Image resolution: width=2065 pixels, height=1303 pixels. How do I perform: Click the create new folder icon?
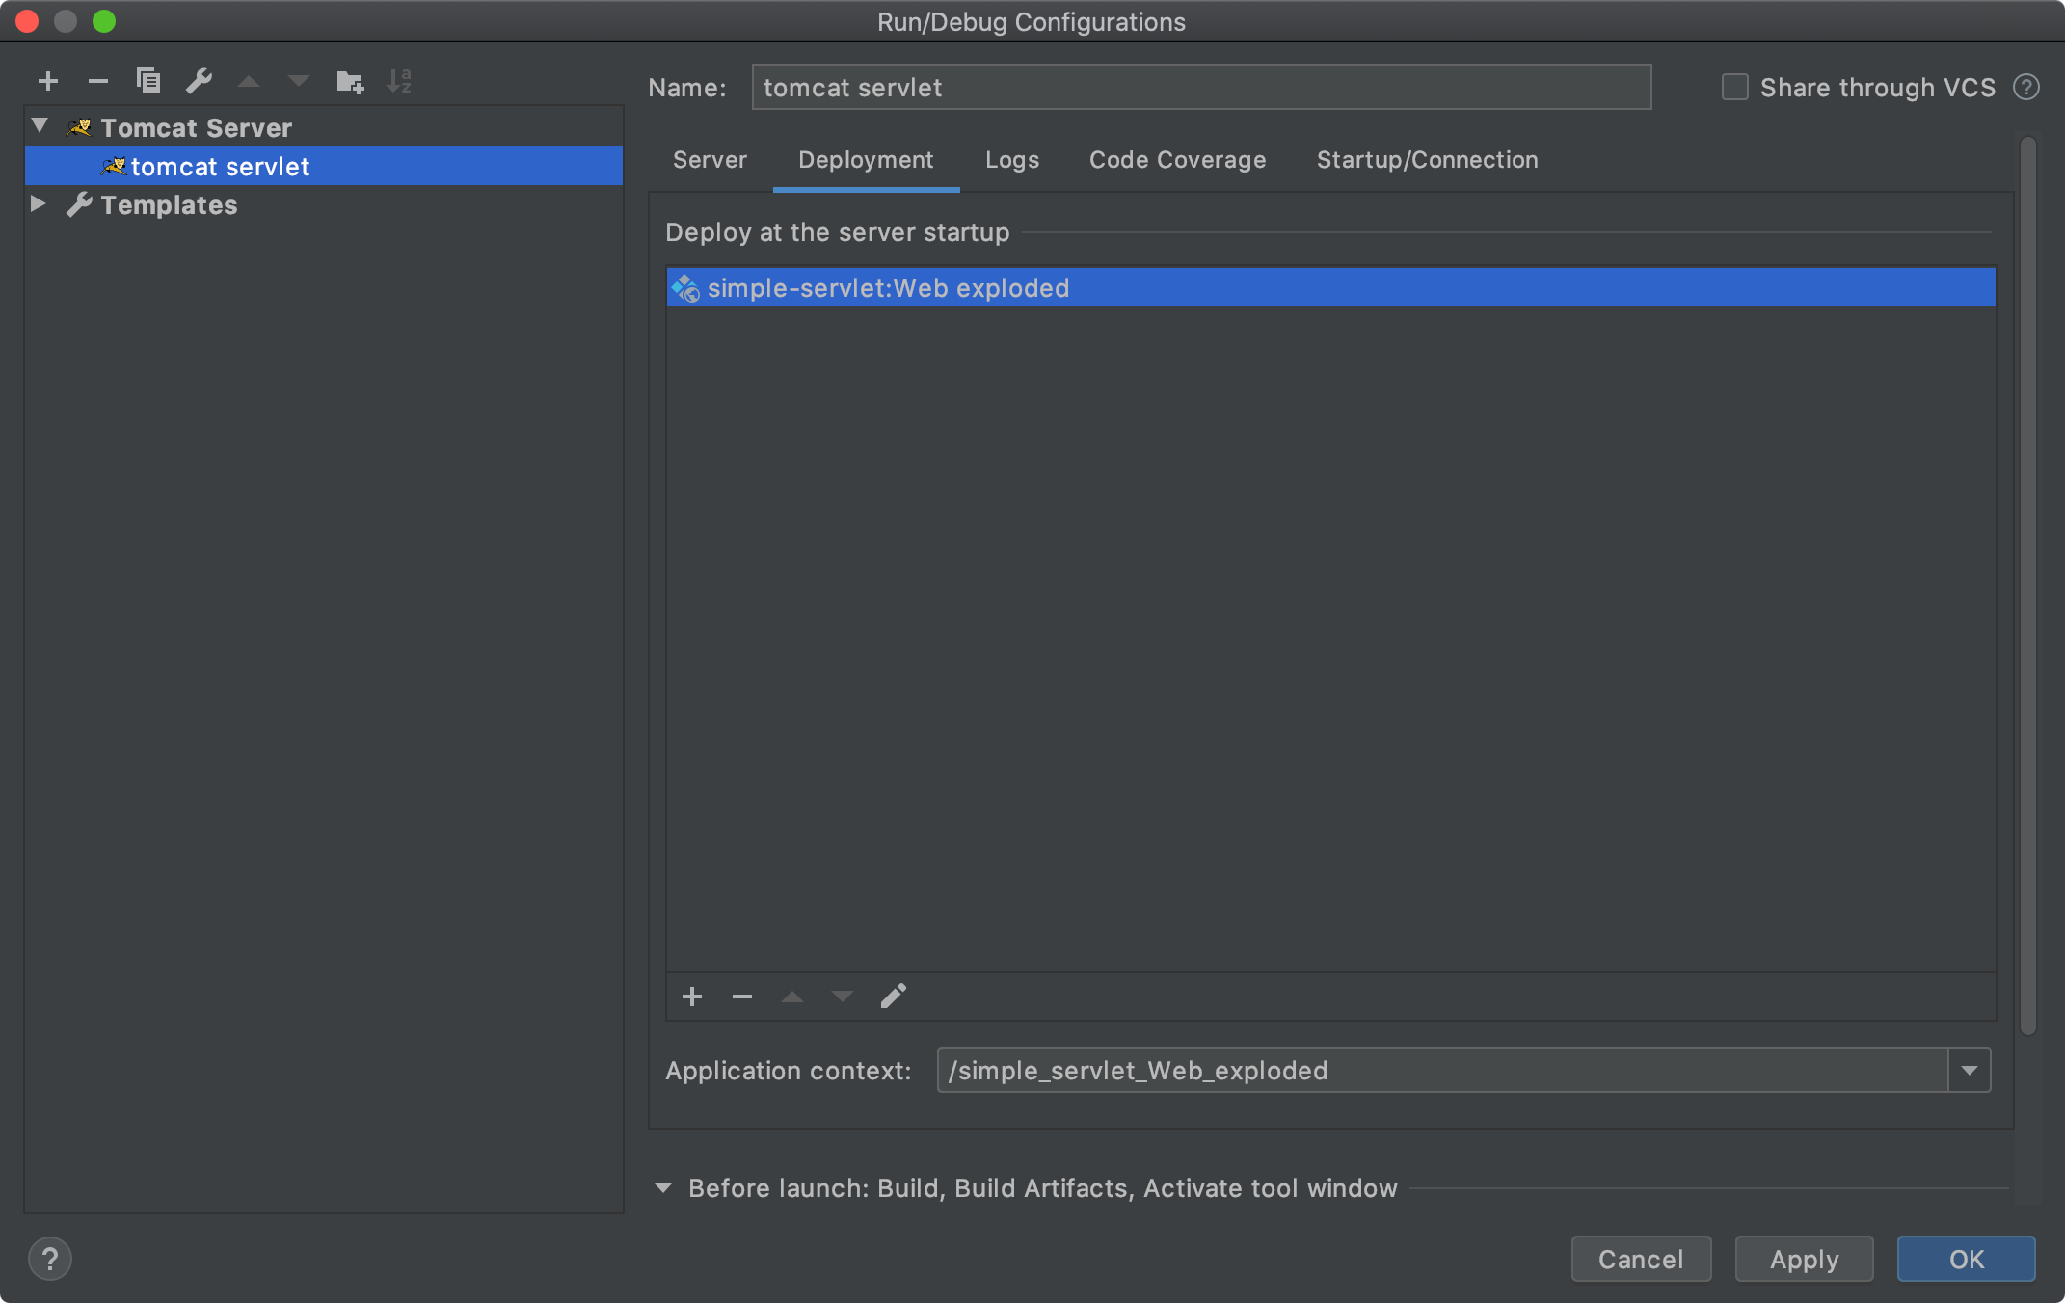(x=349, y=81)
